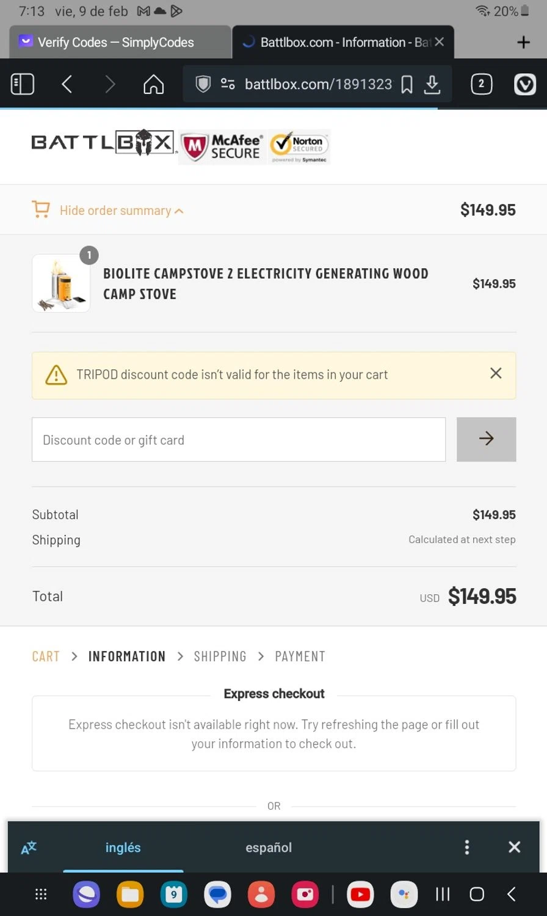The width and height of the screenshot is (547, 916).
Task: Launch YouTube from the taskbar
Action: 360,895
